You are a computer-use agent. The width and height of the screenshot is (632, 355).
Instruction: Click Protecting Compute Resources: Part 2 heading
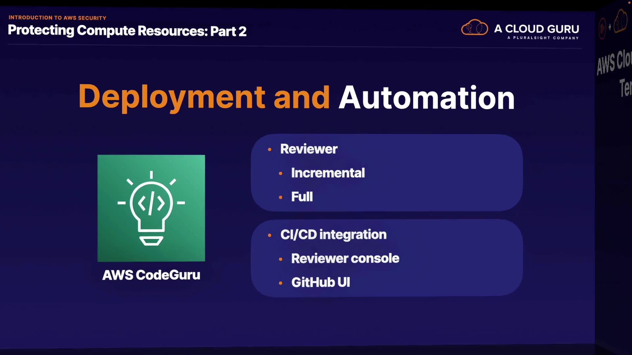[127, 31]
